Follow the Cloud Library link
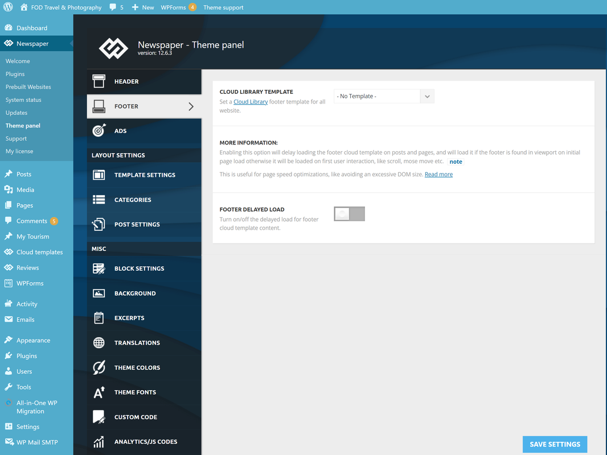The height and width of the screenshot is (455, 607). pos(251,102)
